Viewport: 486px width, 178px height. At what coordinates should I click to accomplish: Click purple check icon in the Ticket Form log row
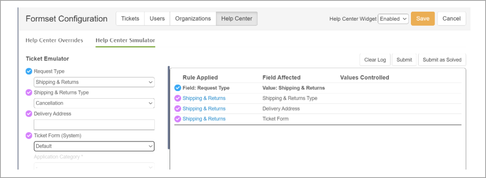[177, 119]
